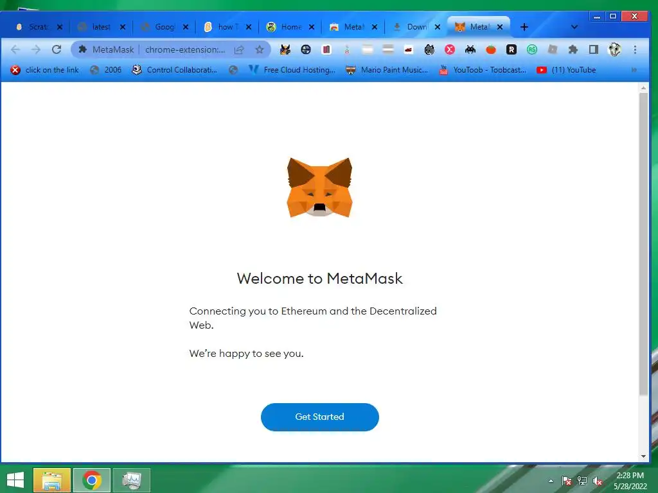This screenshot has width=658, height=493.
Task: Open the gray cat extension icon
Action: point(429,49)
